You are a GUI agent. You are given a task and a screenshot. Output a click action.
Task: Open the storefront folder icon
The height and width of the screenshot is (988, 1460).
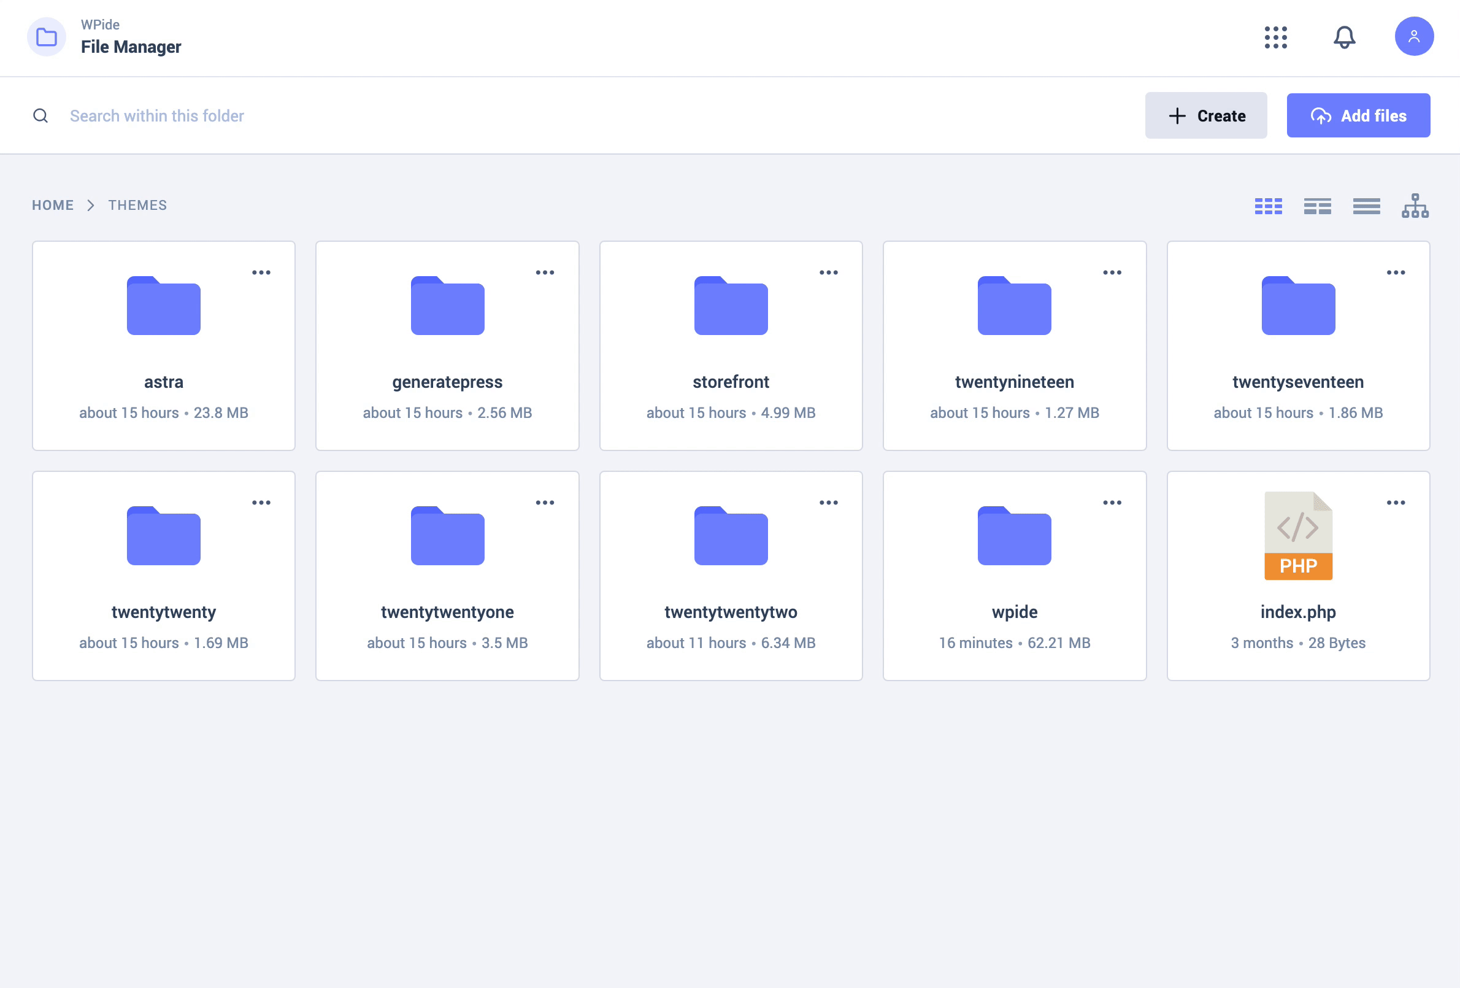731,306
